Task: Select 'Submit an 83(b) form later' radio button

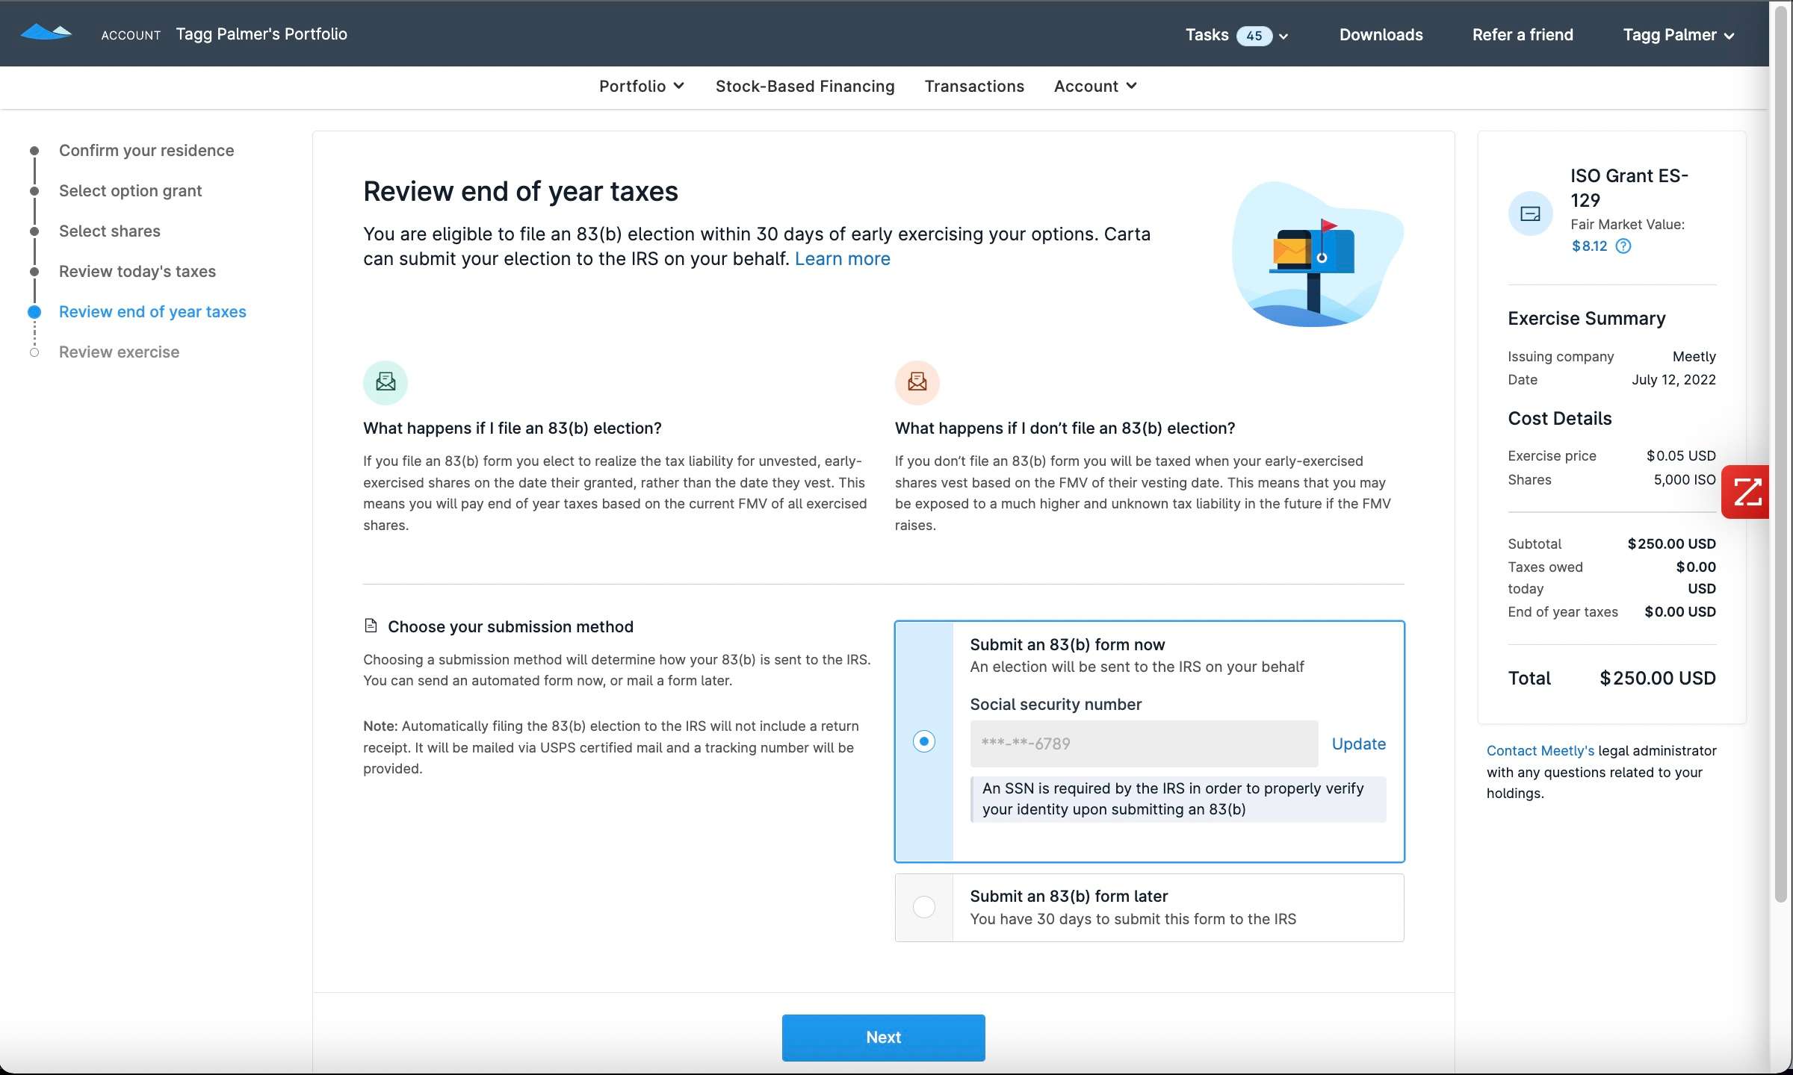Action: click(x=922, y=907)
